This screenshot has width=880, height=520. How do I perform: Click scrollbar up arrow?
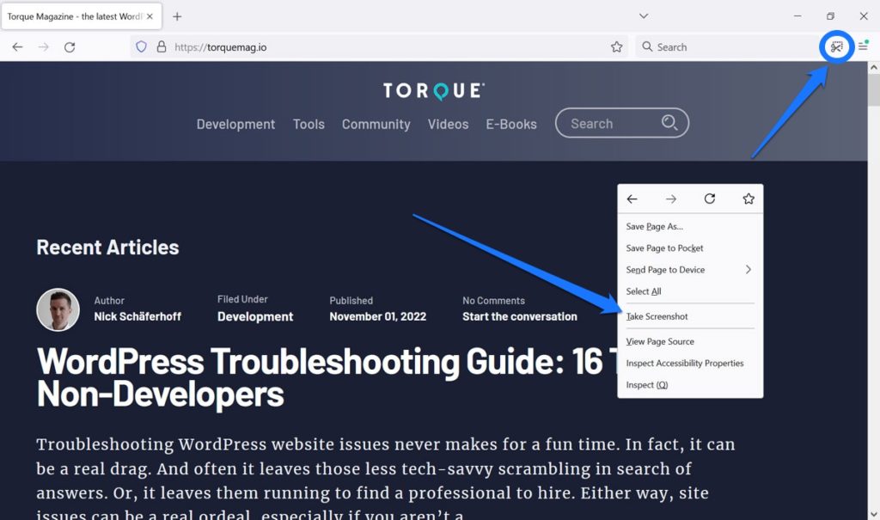(873, 67)
